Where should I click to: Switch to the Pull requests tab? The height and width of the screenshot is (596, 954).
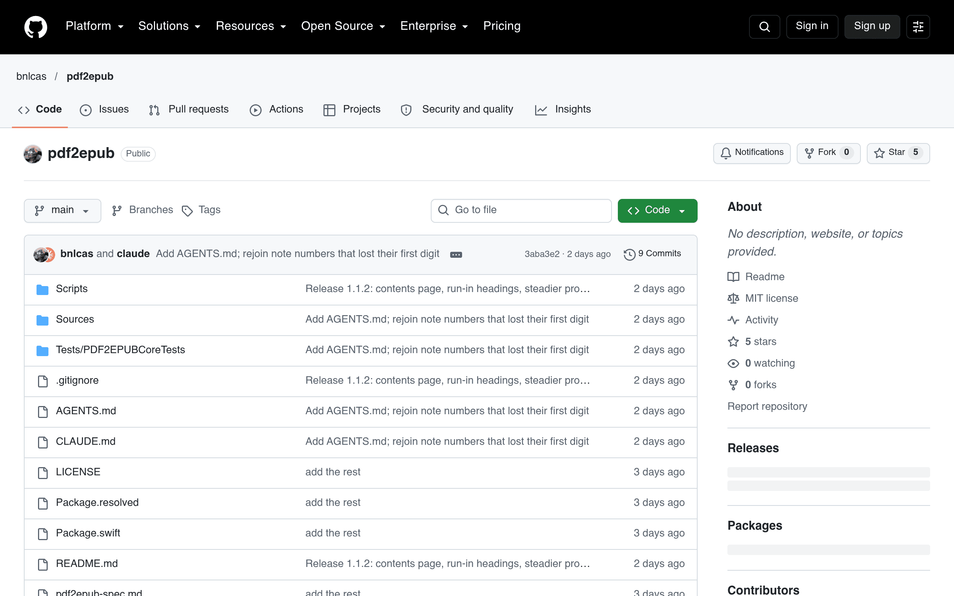(x=189, y=110)
